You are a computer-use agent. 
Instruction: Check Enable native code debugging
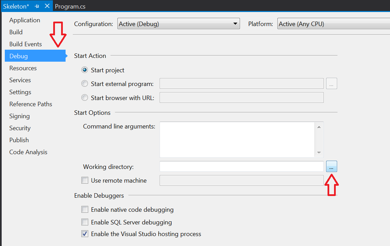(x=85, y=209)
